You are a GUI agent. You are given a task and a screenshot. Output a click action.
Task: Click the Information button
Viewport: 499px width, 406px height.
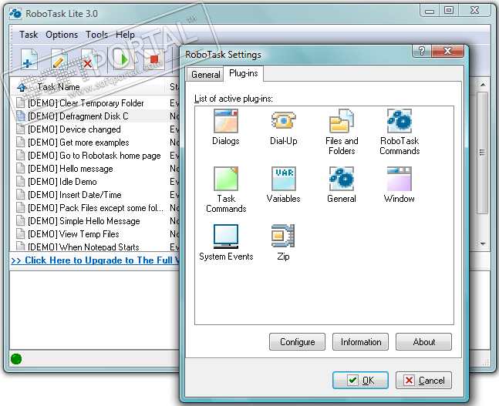361,342
